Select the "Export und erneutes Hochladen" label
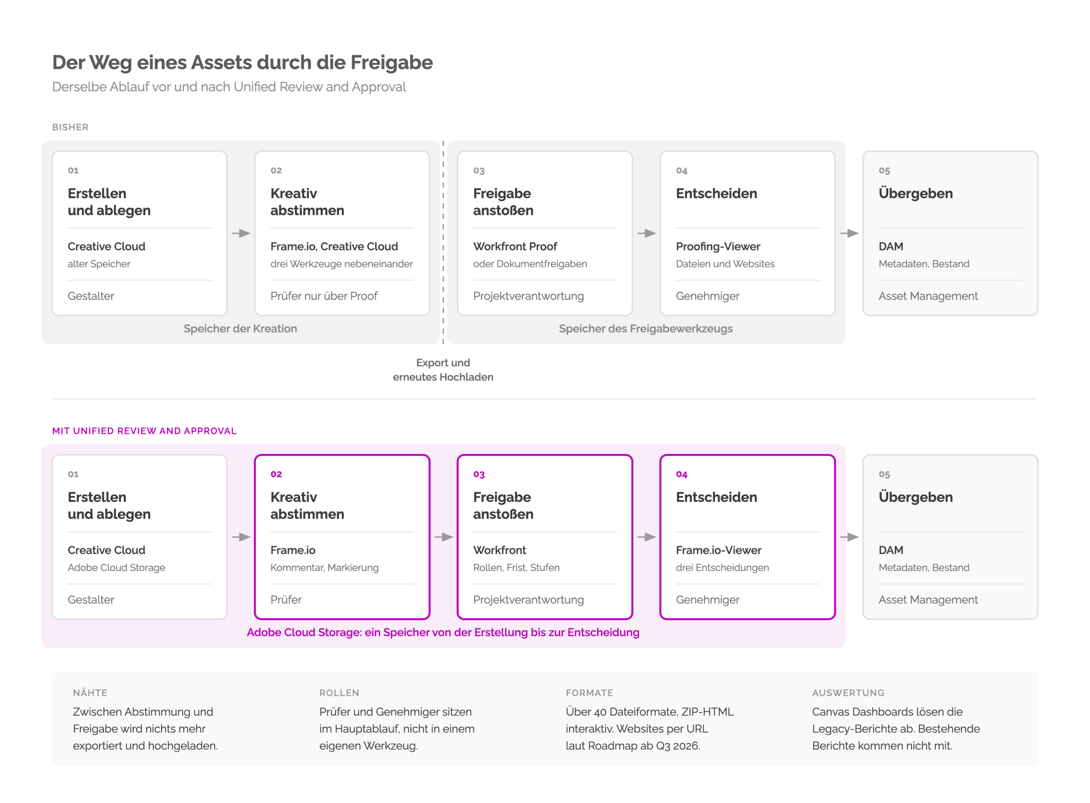This screenshot has height=803, width=1090. coord(443,370)
